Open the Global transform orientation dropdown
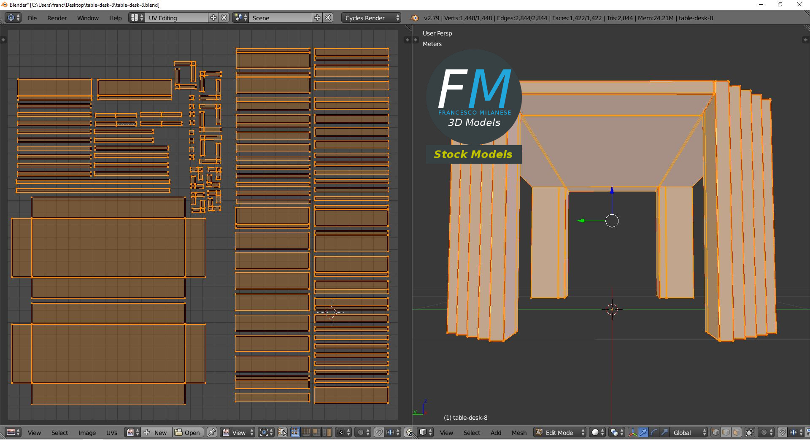The image size is (810, 440). (689, 432)
